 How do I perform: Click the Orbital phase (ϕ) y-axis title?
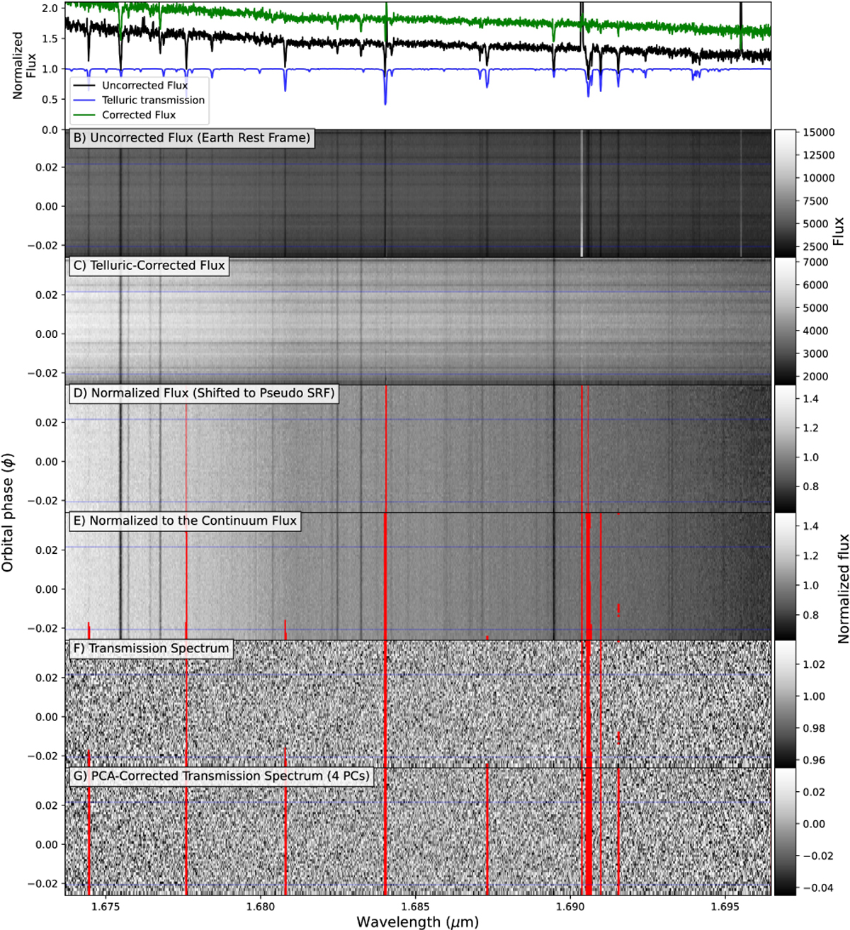pos(9,513)
